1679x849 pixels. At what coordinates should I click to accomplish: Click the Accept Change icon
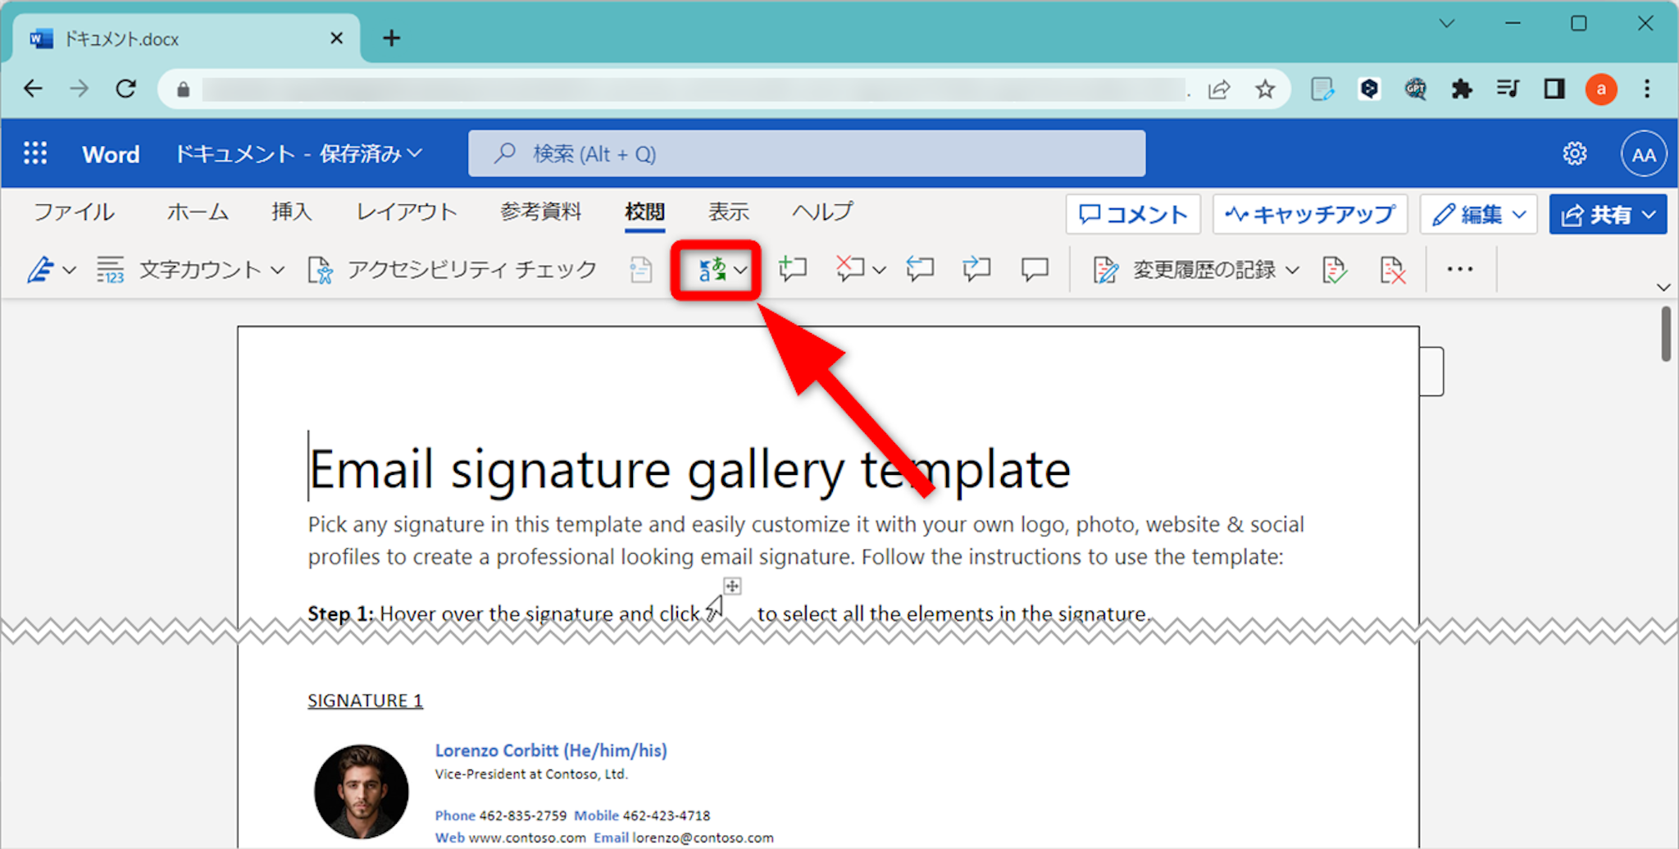tap(1334, 269)
